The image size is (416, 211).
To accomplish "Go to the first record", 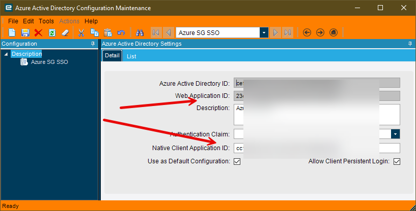I will (x=156, y=32).
